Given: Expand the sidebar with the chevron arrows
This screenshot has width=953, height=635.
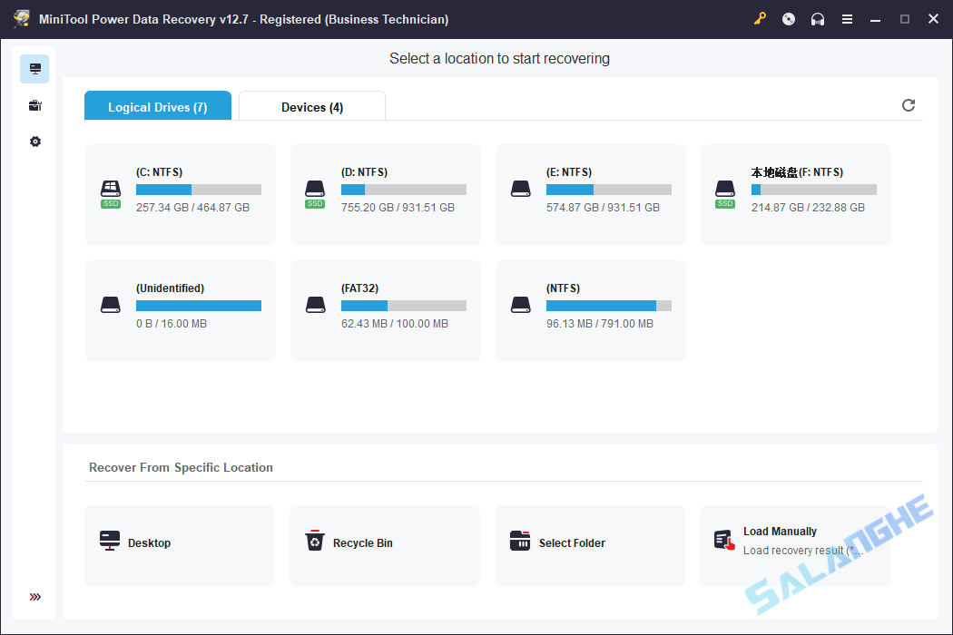Looking at the screenshot, I should coord(34,597).
